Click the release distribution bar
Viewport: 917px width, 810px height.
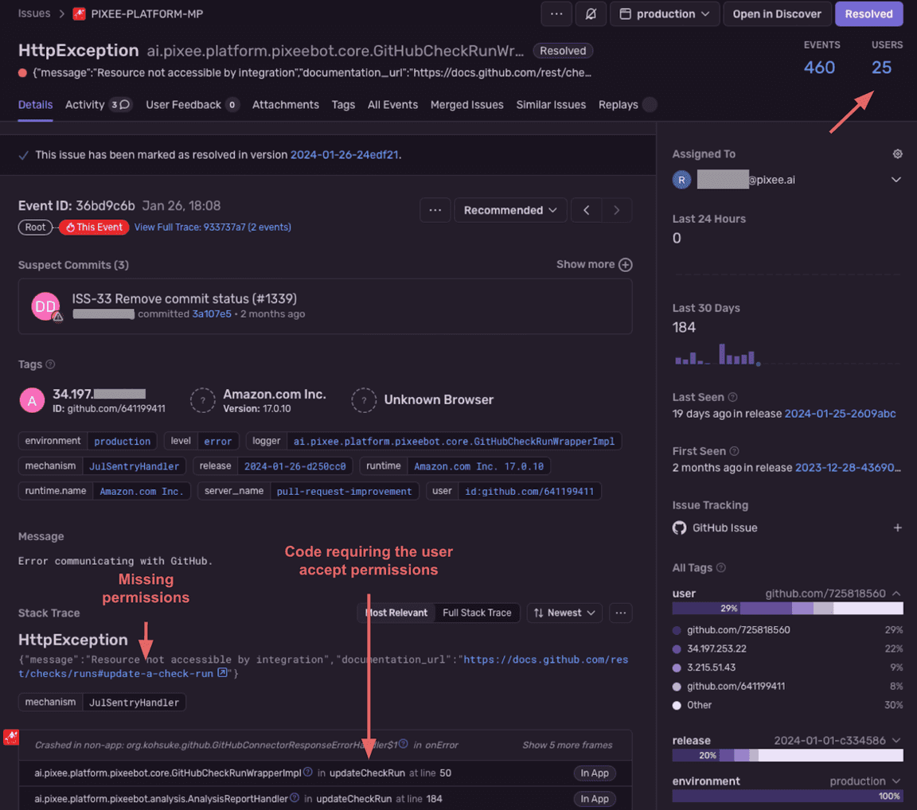tap(787, 756)
